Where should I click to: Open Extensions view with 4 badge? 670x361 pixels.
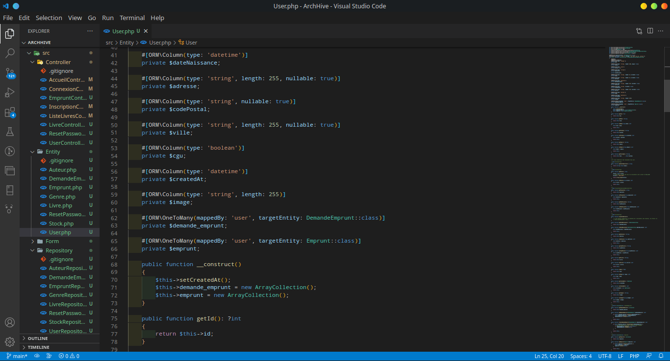click(x=9, y=113)
